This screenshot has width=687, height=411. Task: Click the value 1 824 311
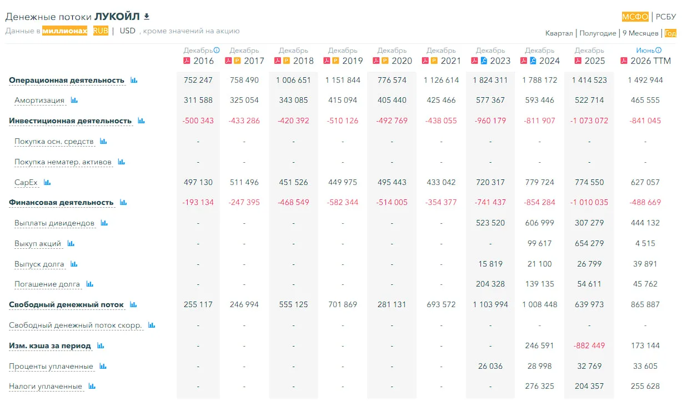[490, 80]
